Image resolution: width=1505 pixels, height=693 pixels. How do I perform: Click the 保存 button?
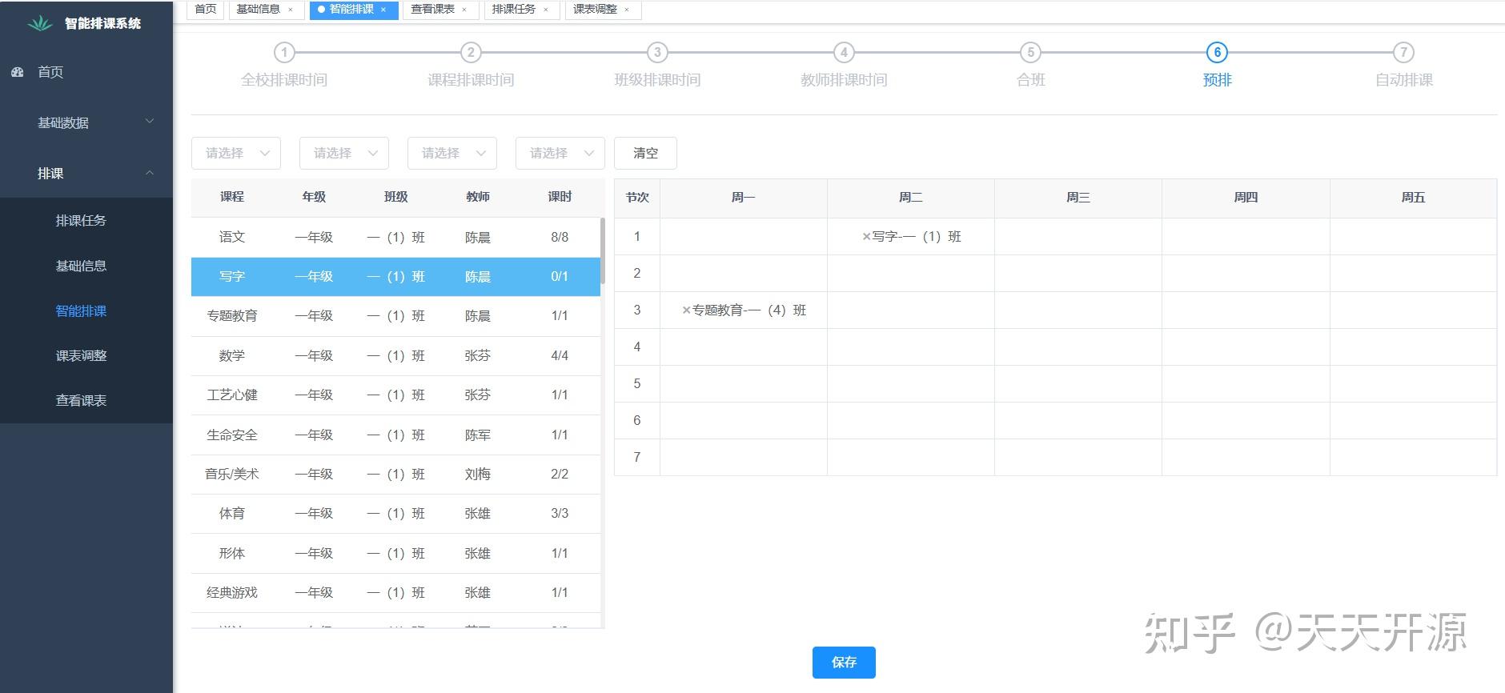coord(844,663)
